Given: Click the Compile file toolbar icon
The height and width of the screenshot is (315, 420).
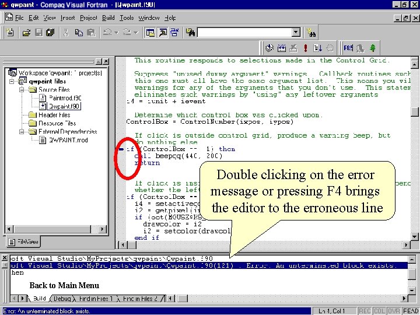Looking at the screenshot, I should 269,48.
